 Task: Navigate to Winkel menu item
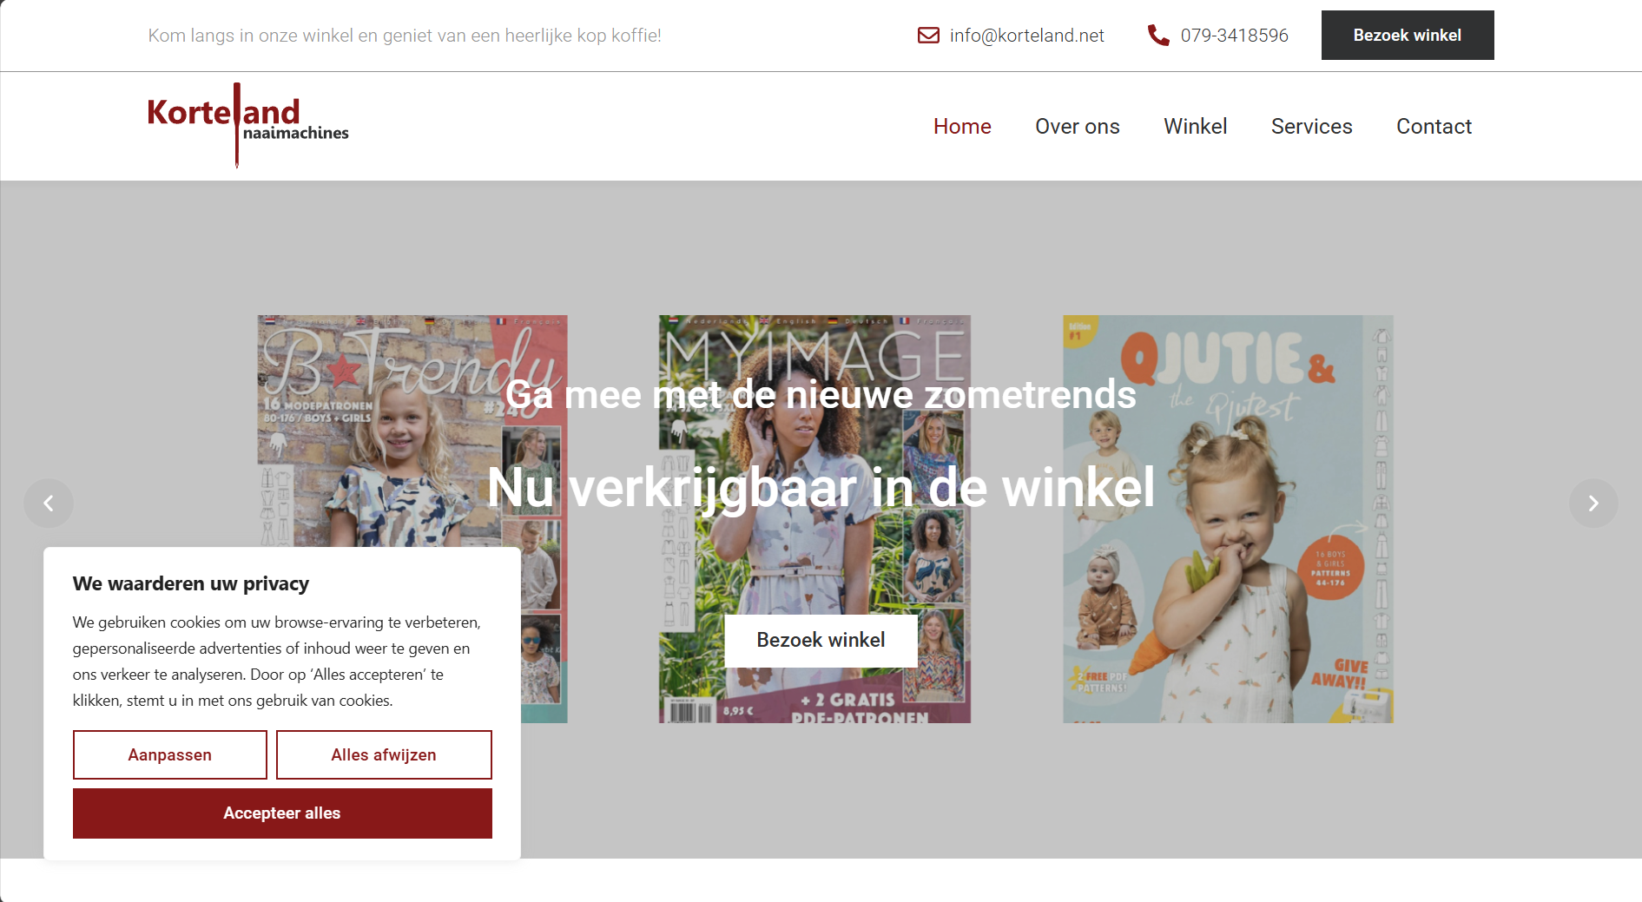click(x=1195, y=127)
